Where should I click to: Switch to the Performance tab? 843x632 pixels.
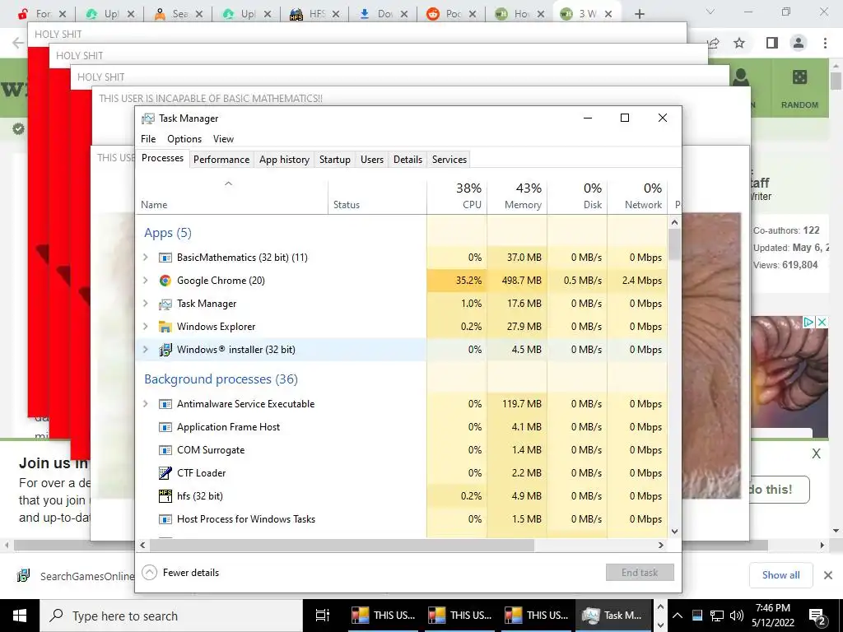221,160
